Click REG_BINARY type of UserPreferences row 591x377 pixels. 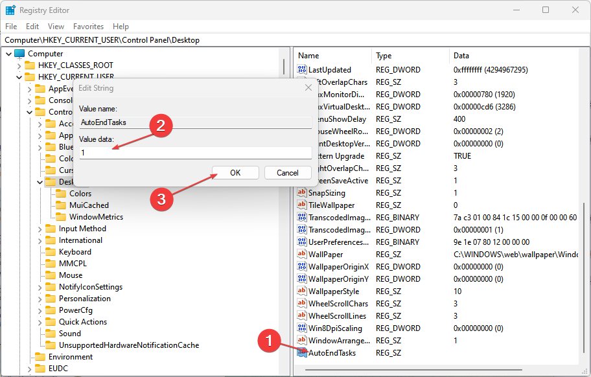[397, 242]
